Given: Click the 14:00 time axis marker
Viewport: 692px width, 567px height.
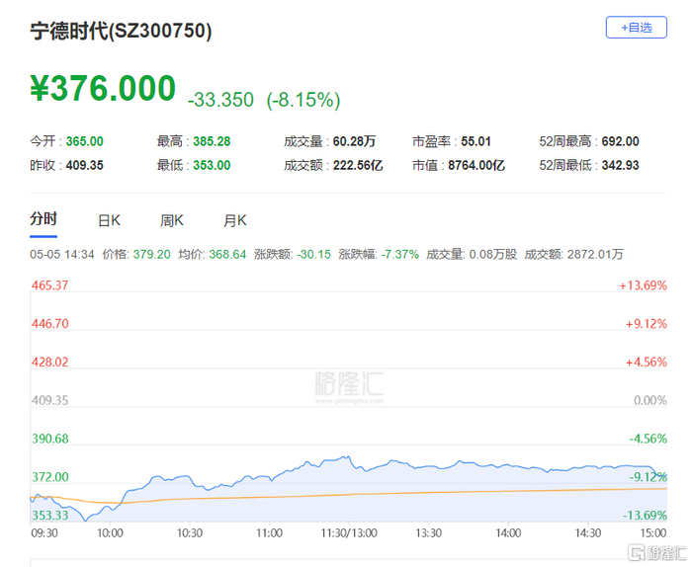Looking at the screenshot, I should [508, 533].
